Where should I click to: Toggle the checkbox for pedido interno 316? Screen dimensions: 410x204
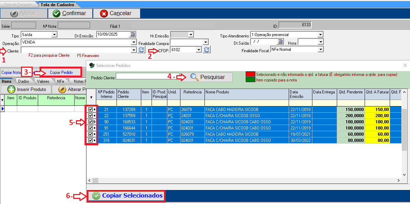click(90, 140)
